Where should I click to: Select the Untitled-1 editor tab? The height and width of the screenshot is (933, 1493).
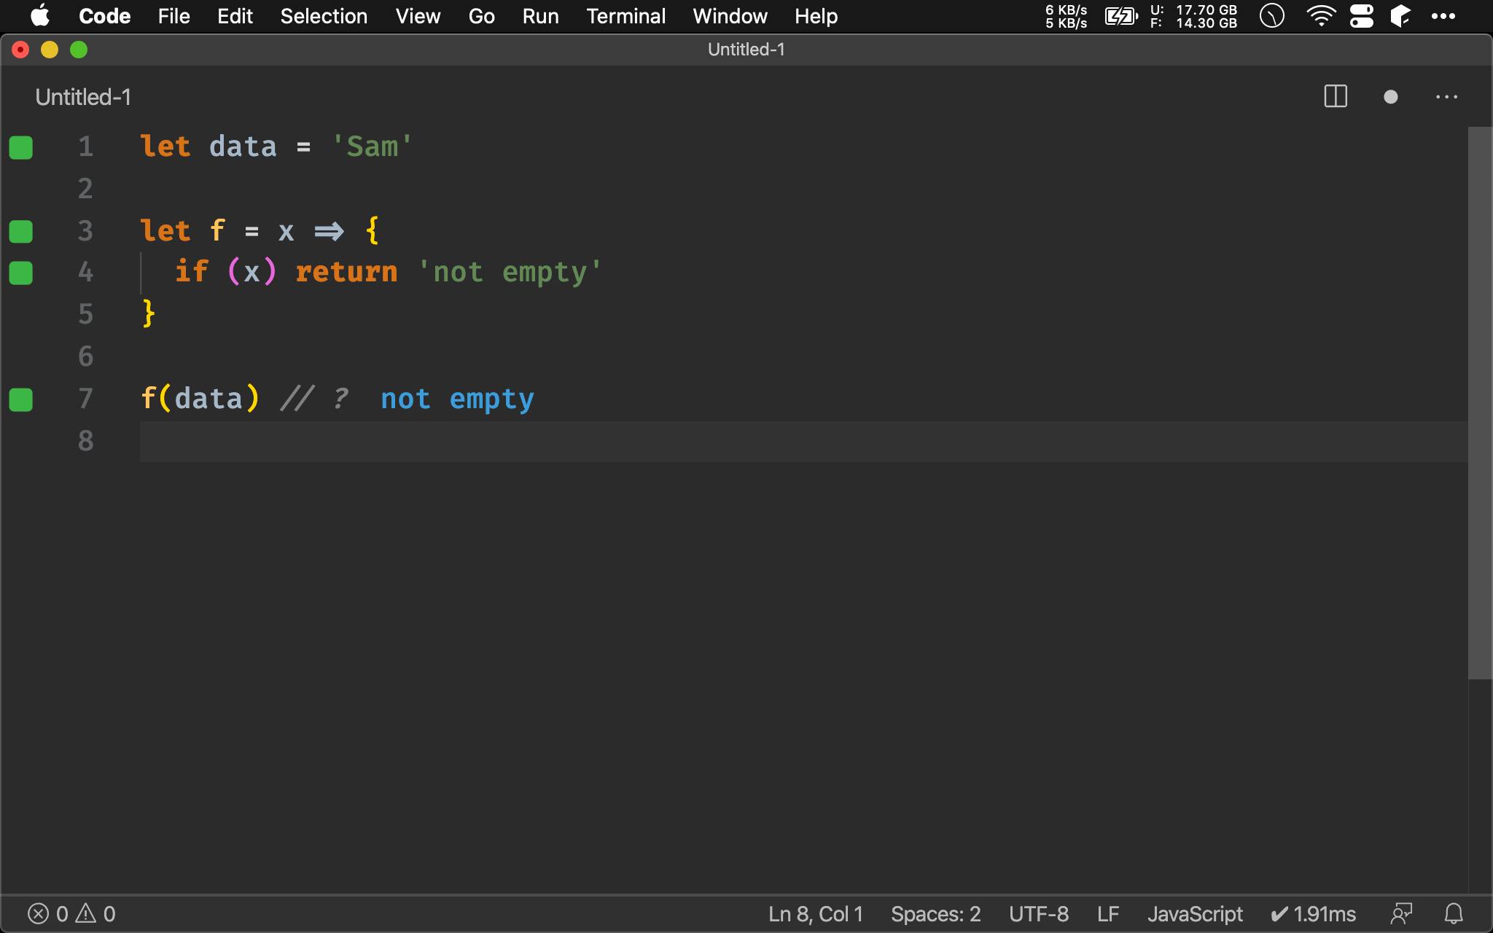83,97
